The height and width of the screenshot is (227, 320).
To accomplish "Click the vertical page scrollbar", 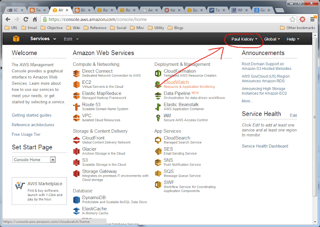I will 314,117.
